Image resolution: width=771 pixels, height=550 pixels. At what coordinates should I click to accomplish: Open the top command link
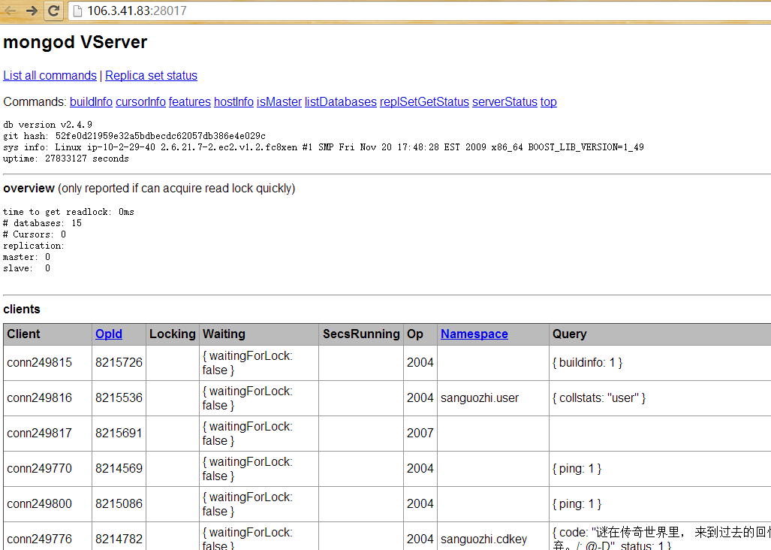(548, 102)
